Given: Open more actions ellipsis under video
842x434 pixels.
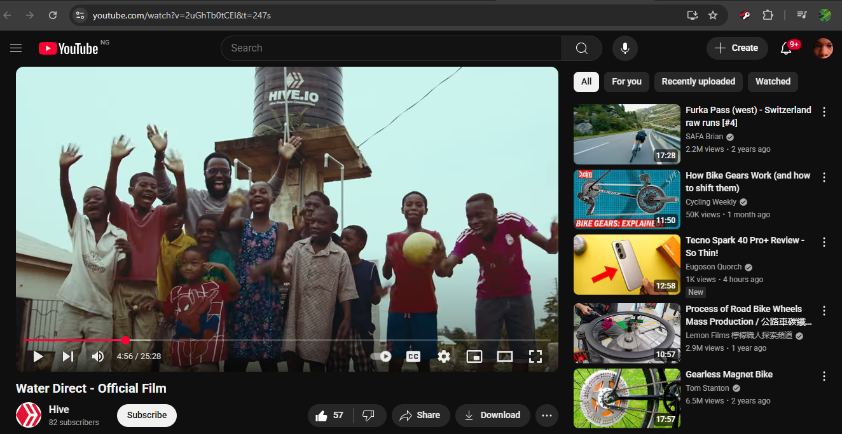Looking at the screenshot, I should pyautogui.click(x=547, y=416).
